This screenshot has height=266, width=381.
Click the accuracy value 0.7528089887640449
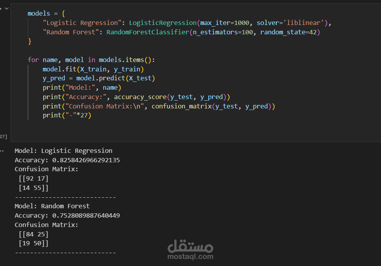click(x=86, y=215)
